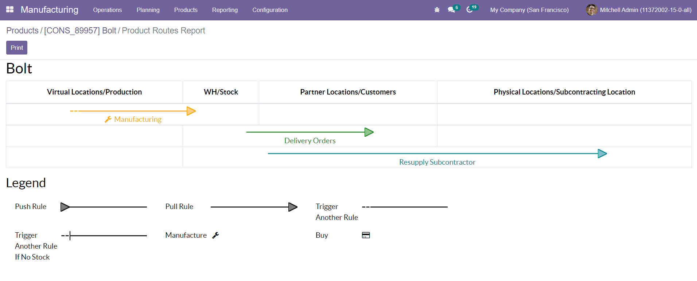Screen dimensions: 697x281
Task: Click the Delivery Orders rule label
Action: point(310,141)
